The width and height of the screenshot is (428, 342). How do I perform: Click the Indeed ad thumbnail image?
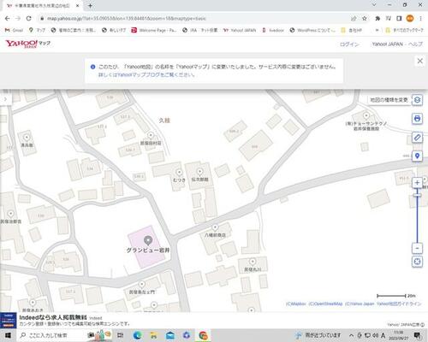click(x=8, y=321)
